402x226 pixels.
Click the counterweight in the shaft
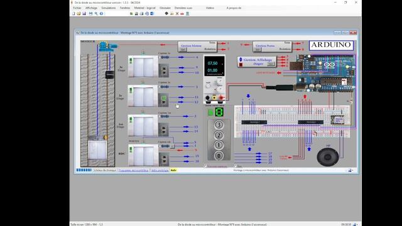pos(110,75)
